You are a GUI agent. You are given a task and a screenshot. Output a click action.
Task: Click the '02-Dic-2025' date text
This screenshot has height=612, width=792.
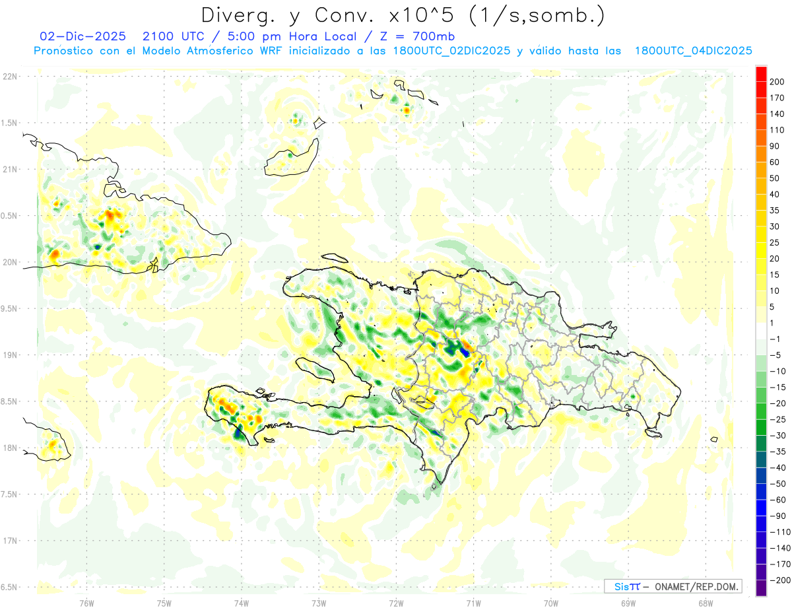pos(82,36)
